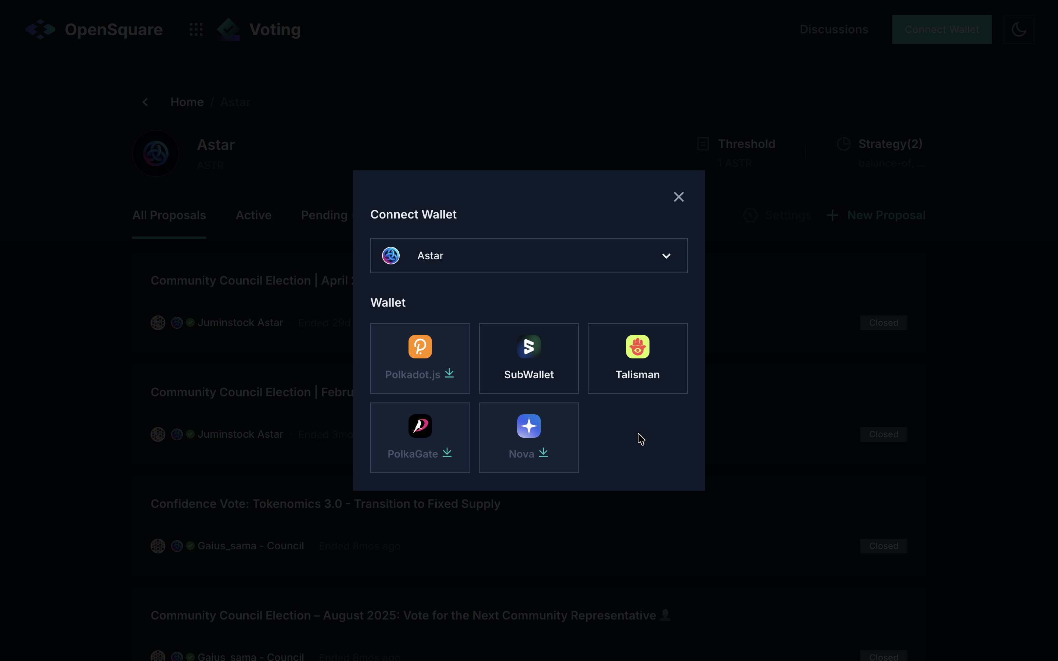This screenshot has width=1058, height=661.
Task: Click the OpenSquare logo
Action: point(94,29)
